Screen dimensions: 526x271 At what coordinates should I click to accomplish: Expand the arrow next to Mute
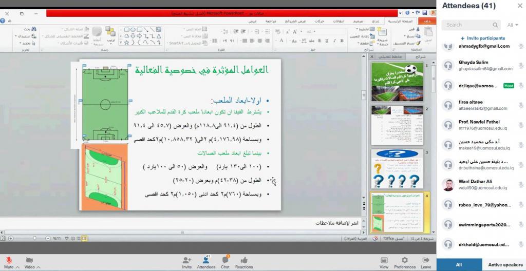tap(17, 267)
